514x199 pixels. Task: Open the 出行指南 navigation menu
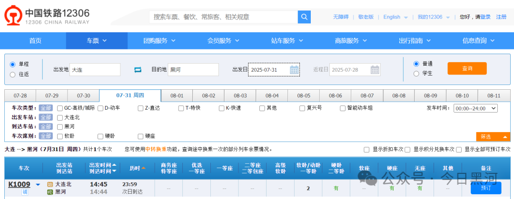point(415,41)
